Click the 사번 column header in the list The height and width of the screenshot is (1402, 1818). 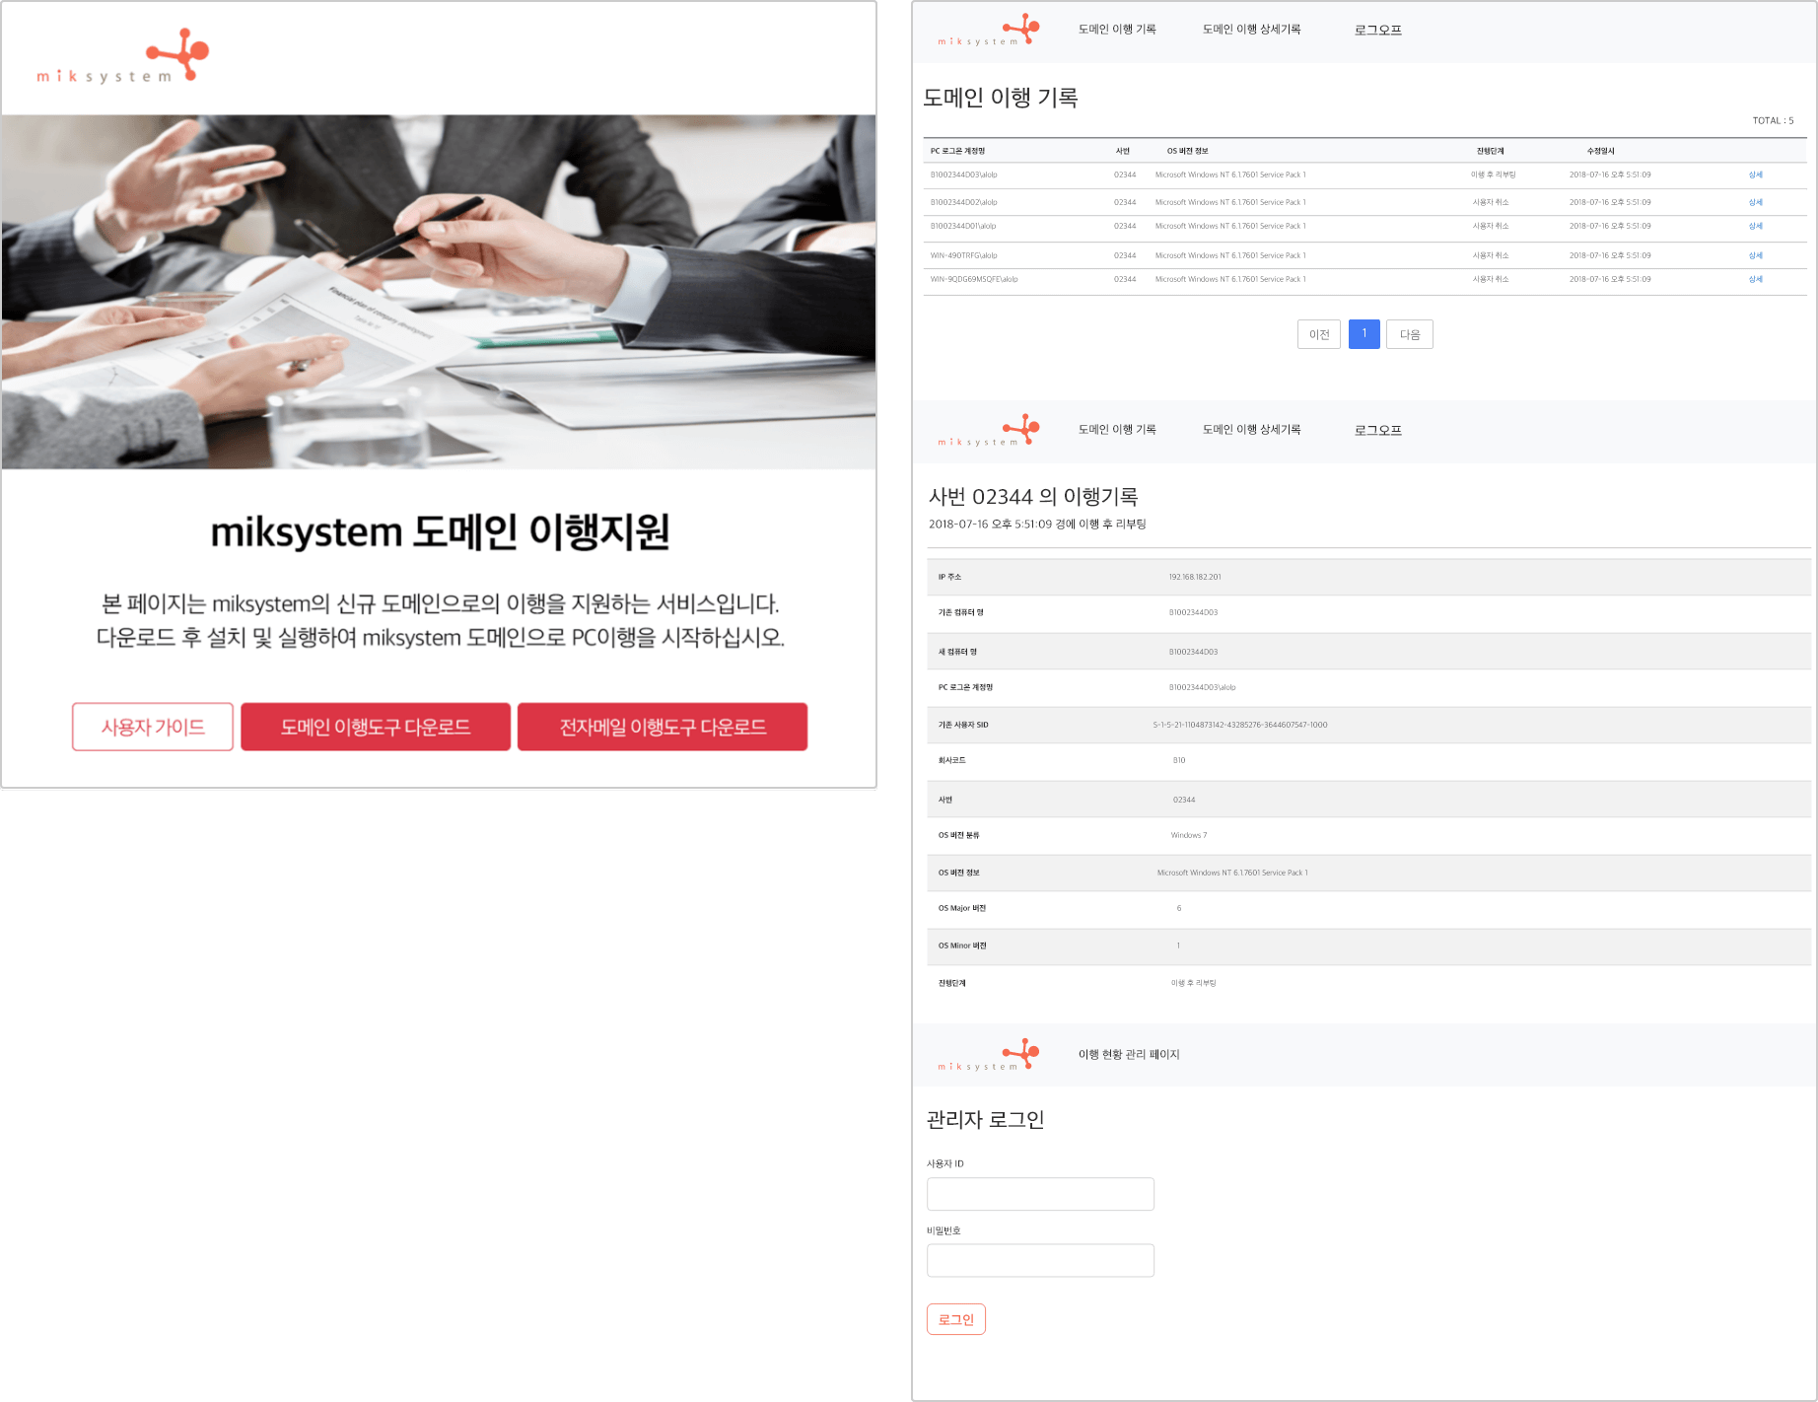[x=1122, y=152]
